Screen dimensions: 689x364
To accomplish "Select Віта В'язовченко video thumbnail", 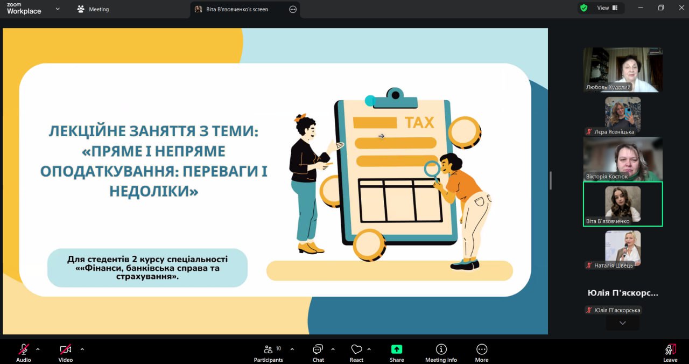I will [623, 204].
